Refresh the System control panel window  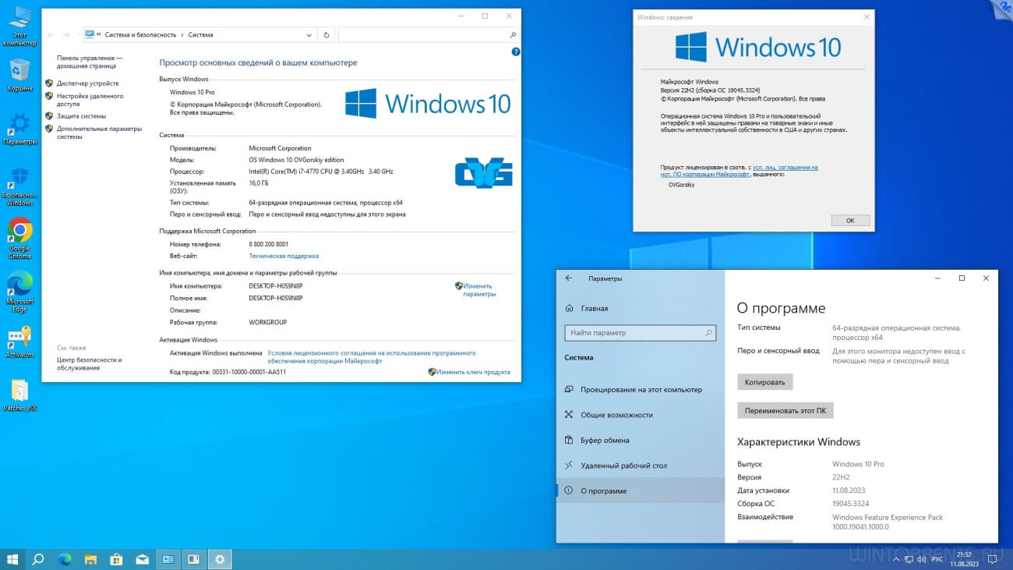pos(326,34)
